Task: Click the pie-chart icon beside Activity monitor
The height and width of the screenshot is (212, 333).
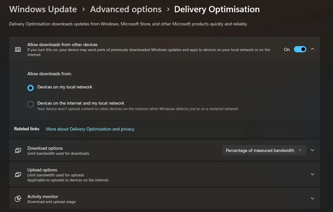Action: pyautogui.click(x=18, y=198)
